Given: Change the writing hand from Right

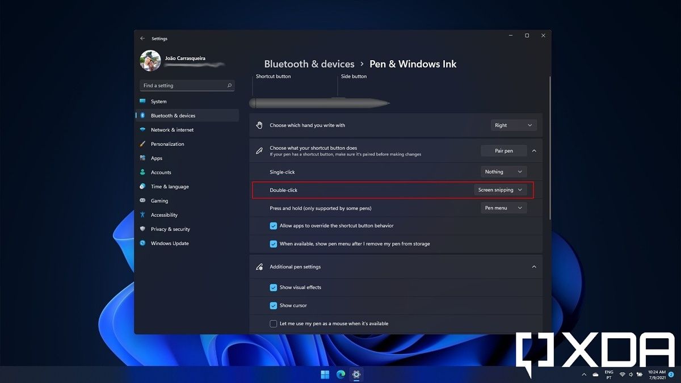Looking at the screenshot, I should 514,125.
